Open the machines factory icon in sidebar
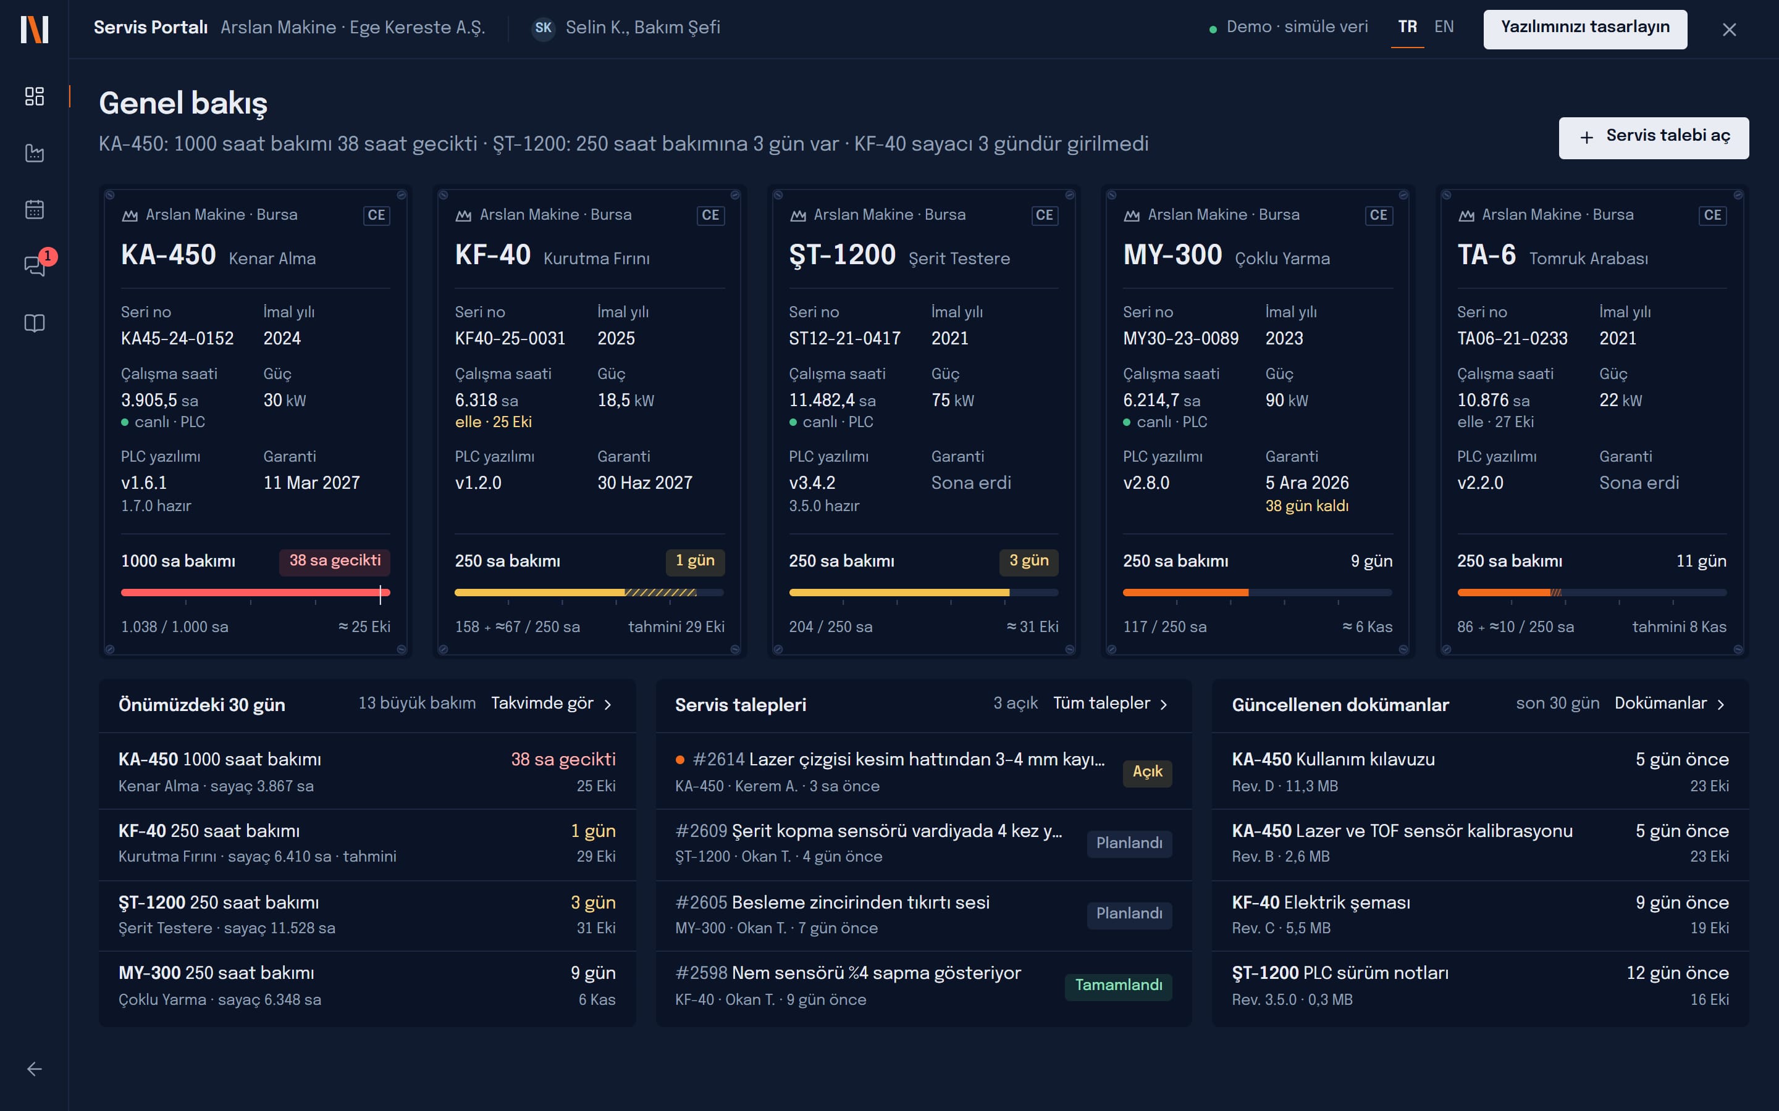 (35, 153)
